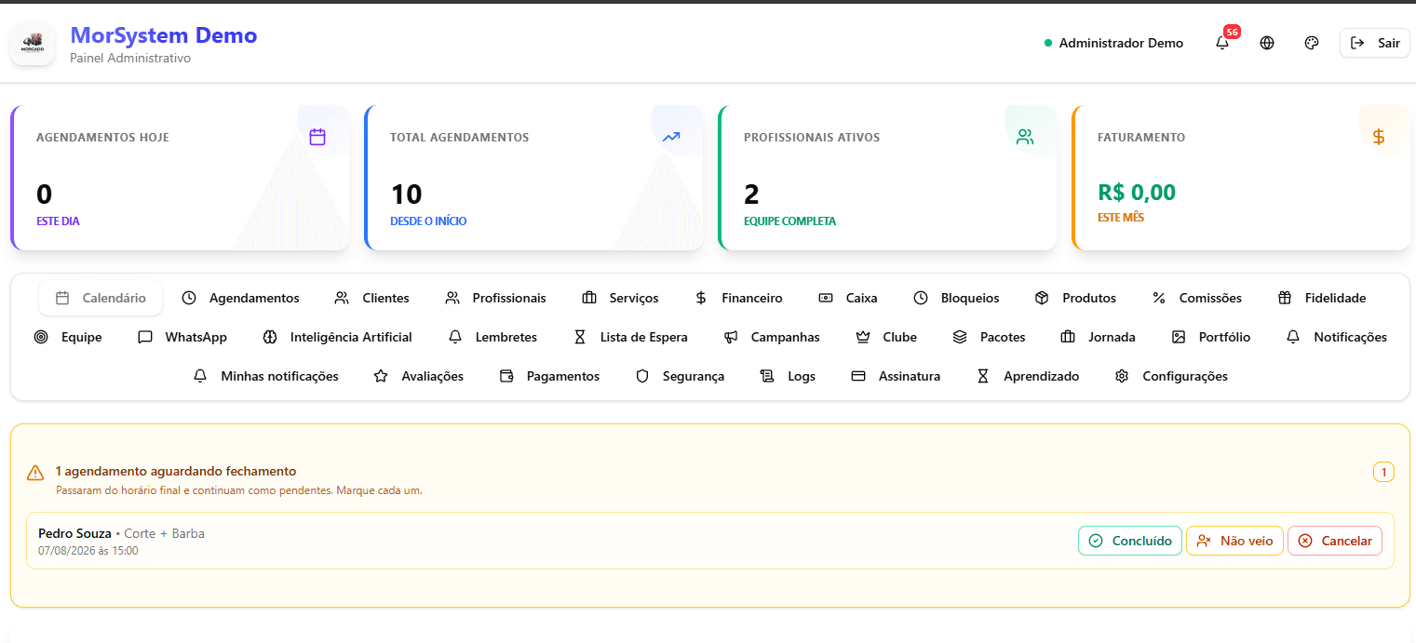Screen dimensions: 1416x643
Task: Click the Total Agendamentos card
Action: [x=533, y=178]
